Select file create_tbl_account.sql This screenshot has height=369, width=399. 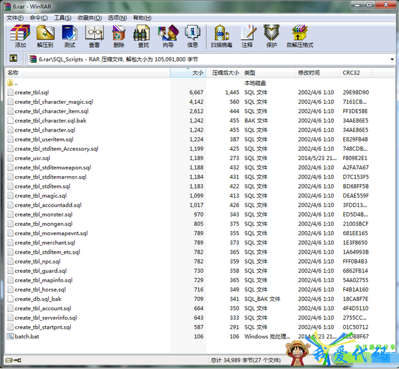[x=43, y=308]
